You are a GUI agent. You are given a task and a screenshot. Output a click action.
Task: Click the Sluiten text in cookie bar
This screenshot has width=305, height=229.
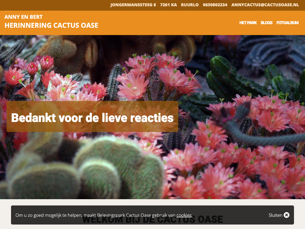275,215
